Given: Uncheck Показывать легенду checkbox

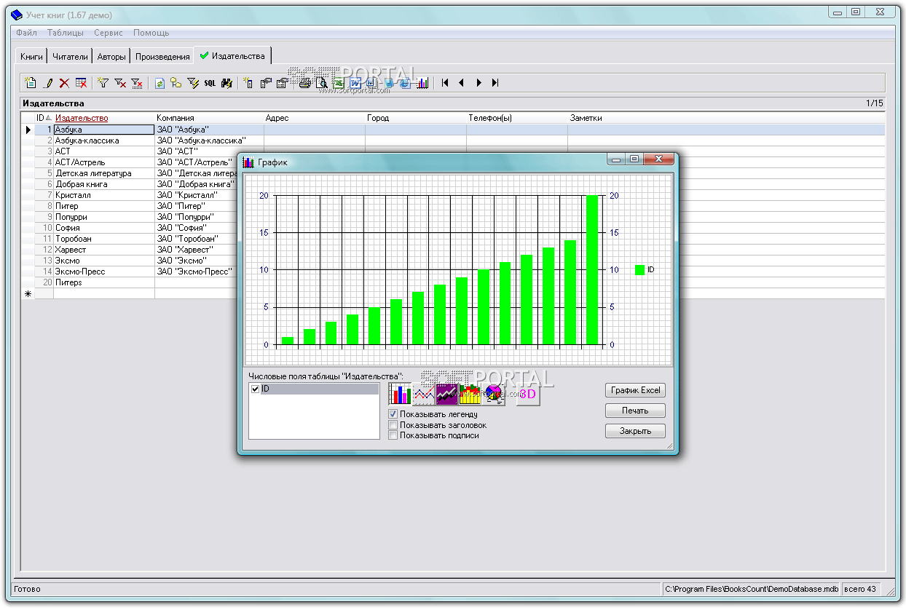Looking at the screenshot, I should 393,414.
